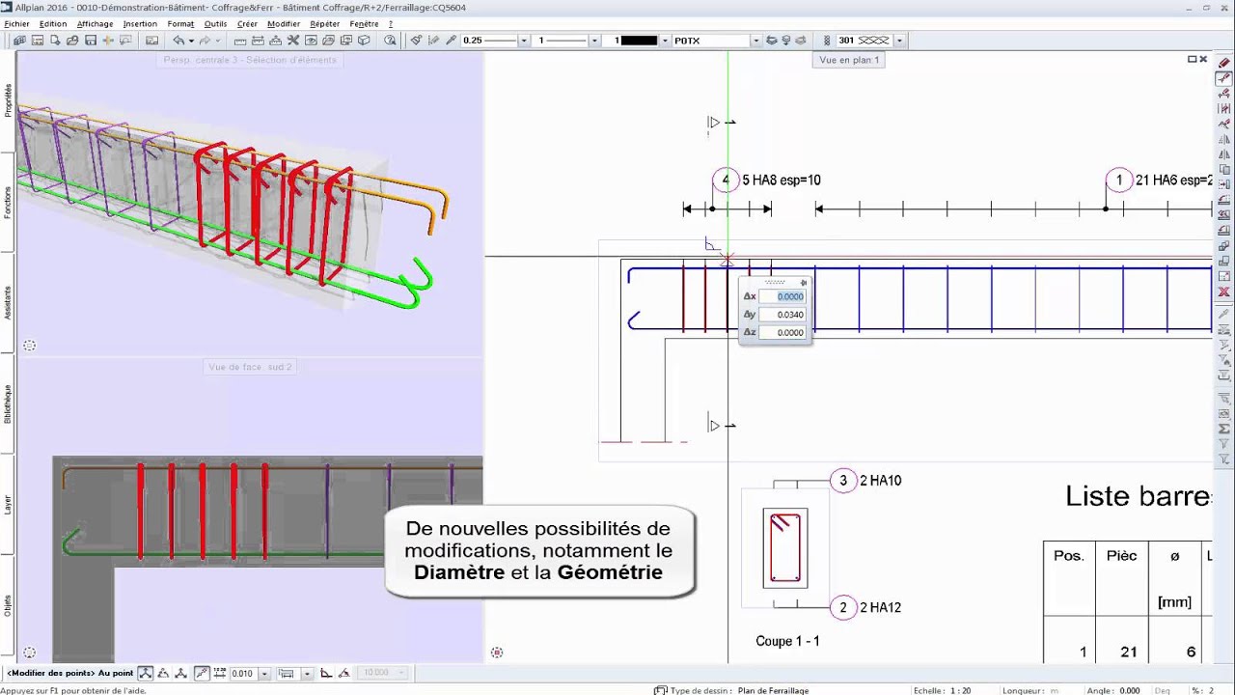1235x695 pixels.
Task: Open the Bibliothèque side palette tab
Action: 9,403
